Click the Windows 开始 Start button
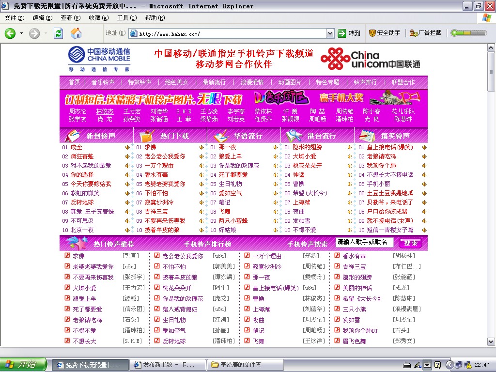Viewport: 496px width, 372px height. click(x=24, y=364)
